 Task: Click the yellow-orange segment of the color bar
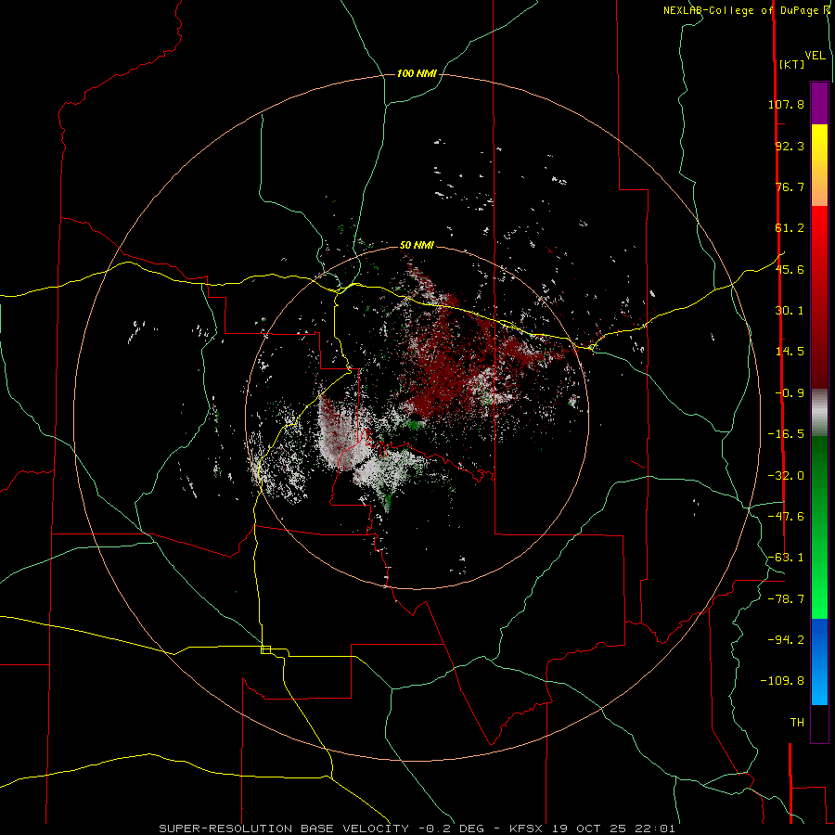click(819, 165)
